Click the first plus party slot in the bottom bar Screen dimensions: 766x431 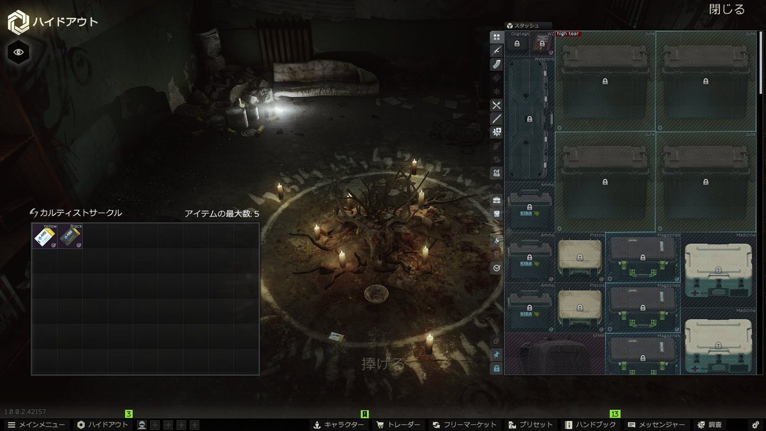pyautogui.click(x=155, y=425)
